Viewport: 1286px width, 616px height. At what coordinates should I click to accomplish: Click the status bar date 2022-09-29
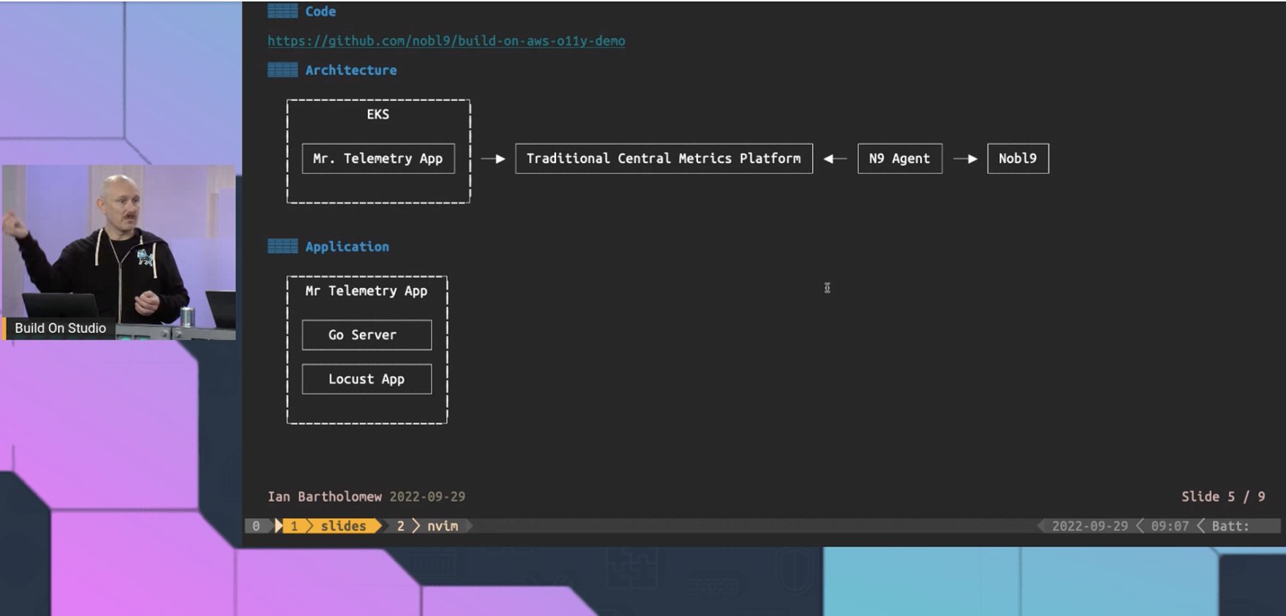tap(1090, 526)
